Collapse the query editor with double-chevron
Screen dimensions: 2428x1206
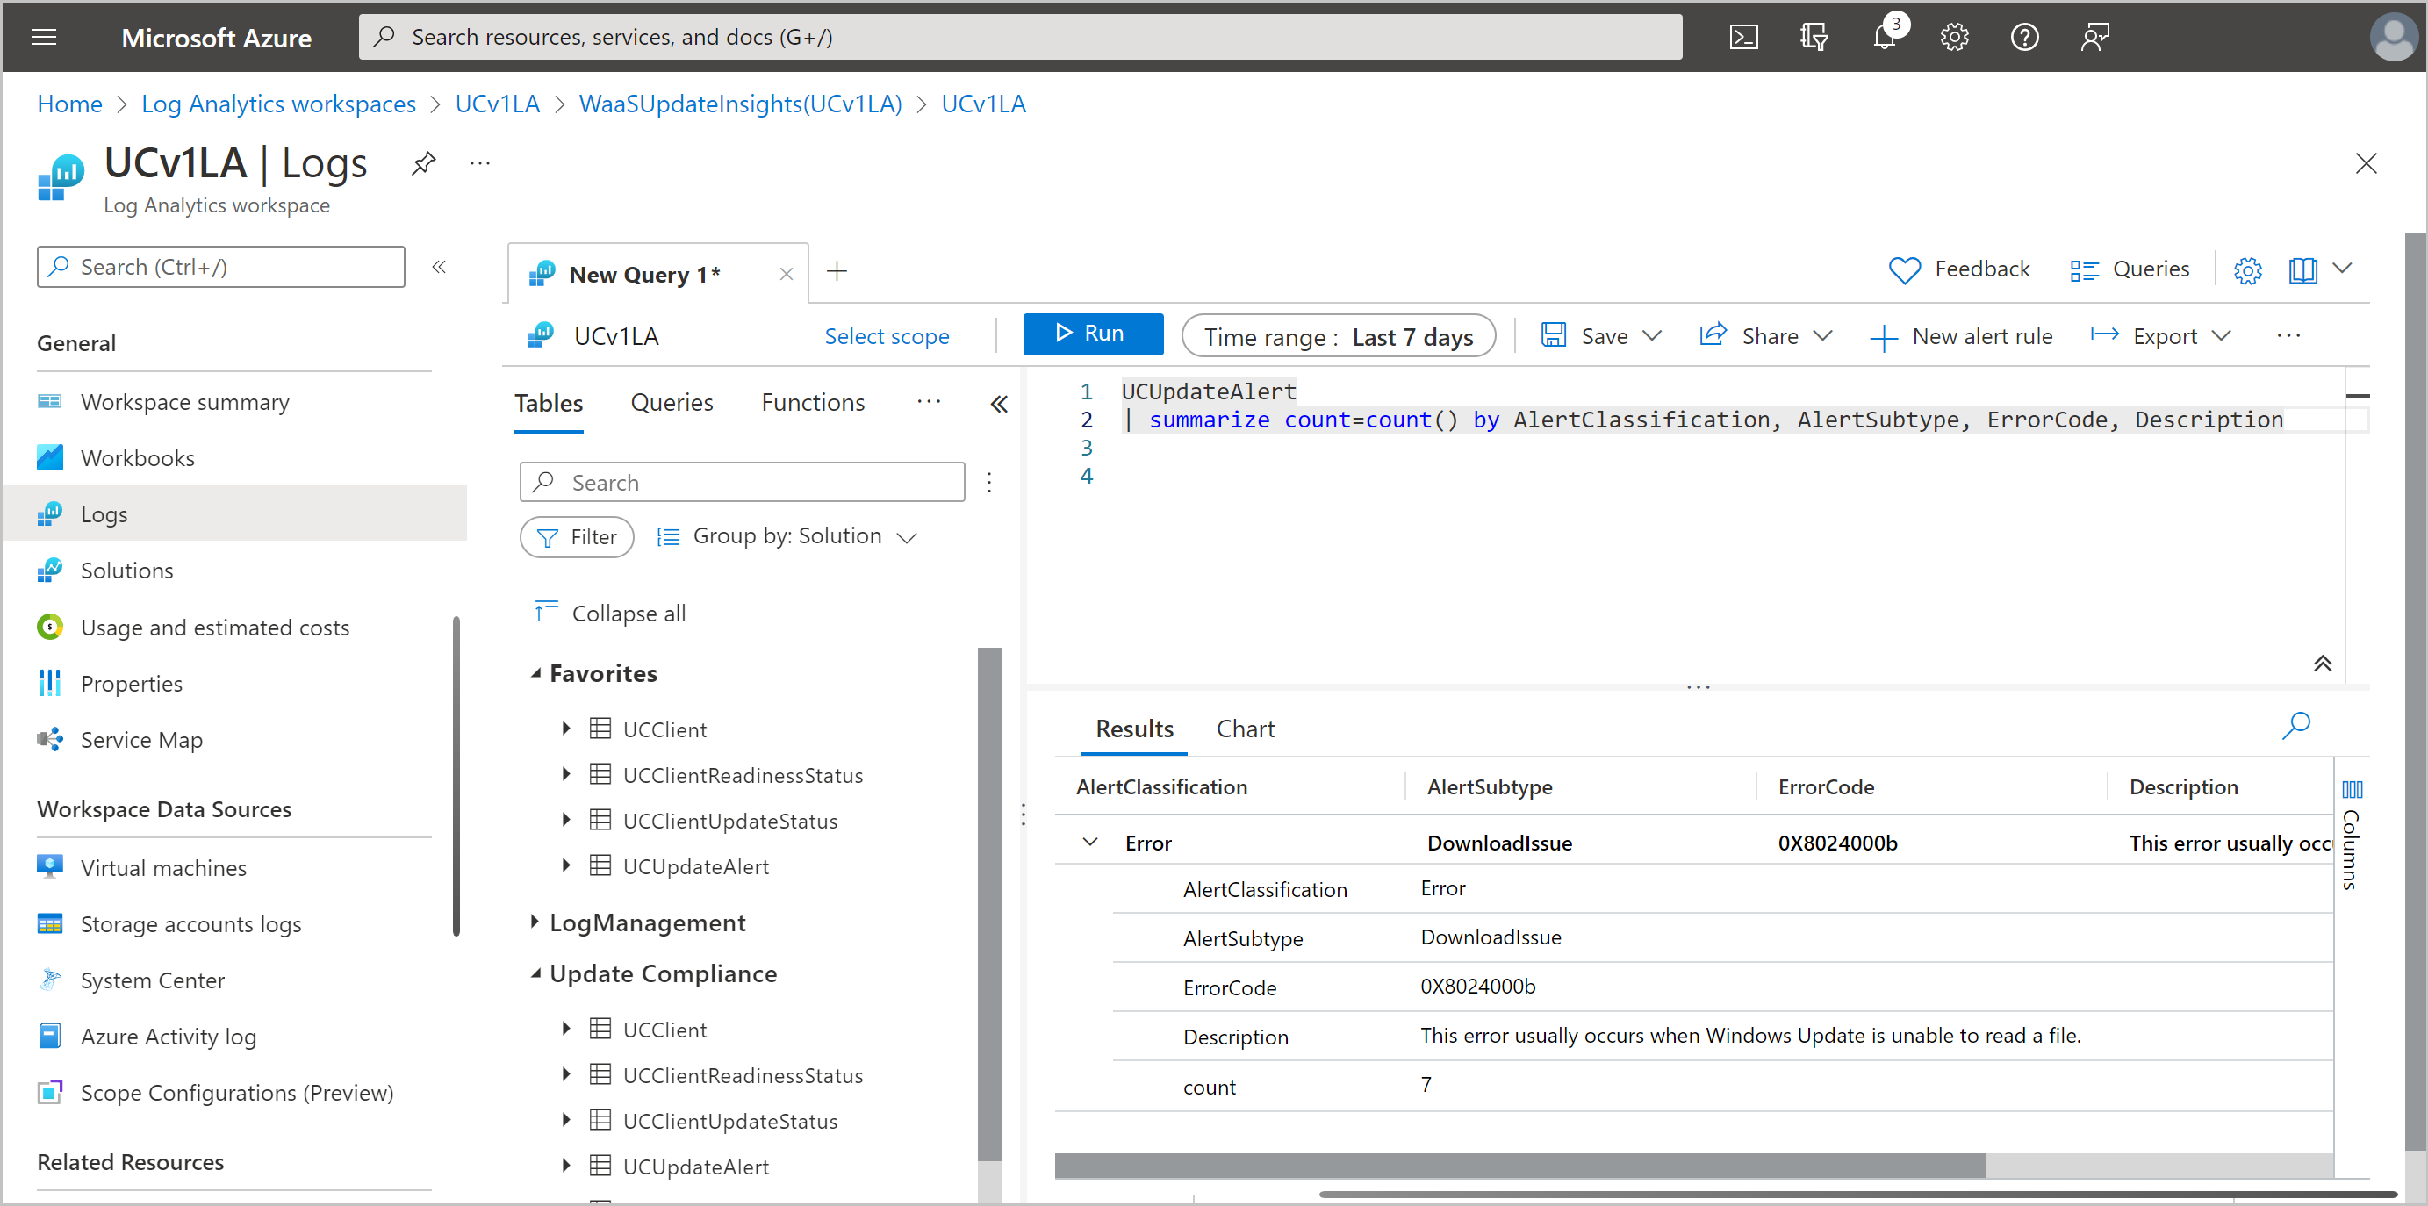2323,664
